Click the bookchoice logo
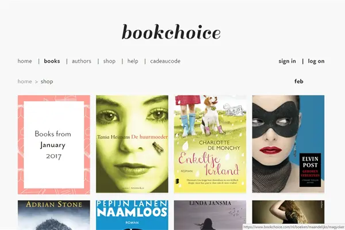The width and height of the screenshot is (345, 230). (x=171, y=32)
